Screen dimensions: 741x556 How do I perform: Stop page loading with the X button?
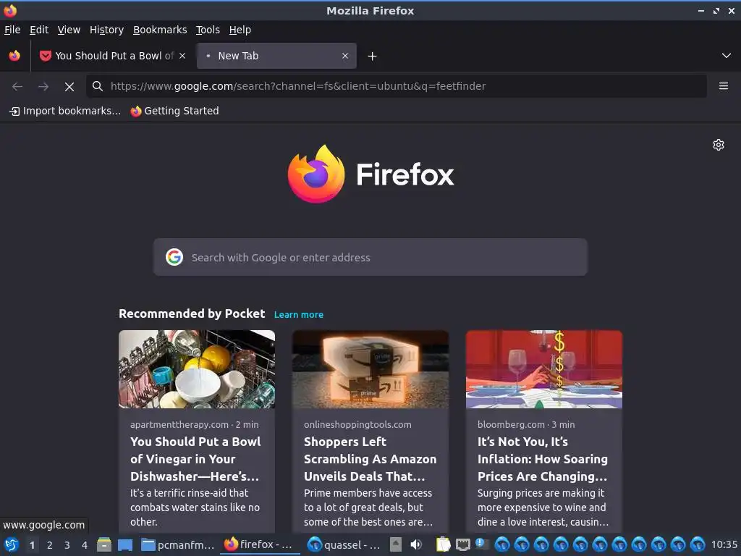tap(69, 87)
